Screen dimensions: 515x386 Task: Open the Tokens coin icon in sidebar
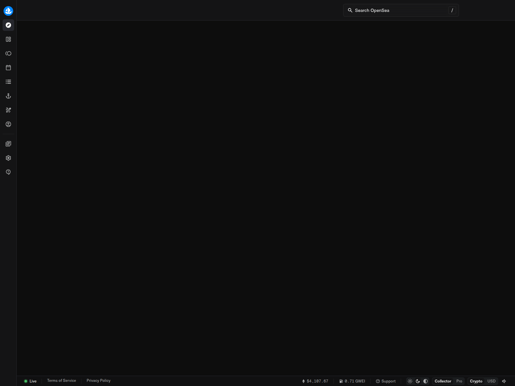[8, 53]
